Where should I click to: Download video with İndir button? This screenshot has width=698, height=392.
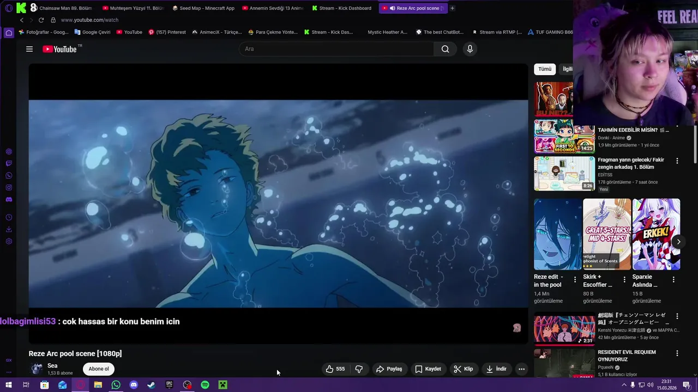tap(497, 369)
